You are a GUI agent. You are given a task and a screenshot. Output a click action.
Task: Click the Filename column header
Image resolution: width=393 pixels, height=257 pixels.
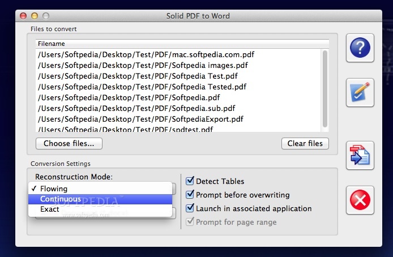point(182,44)
